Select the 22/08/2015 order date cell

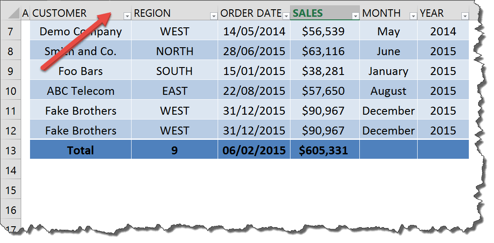(x=254, y=90)
